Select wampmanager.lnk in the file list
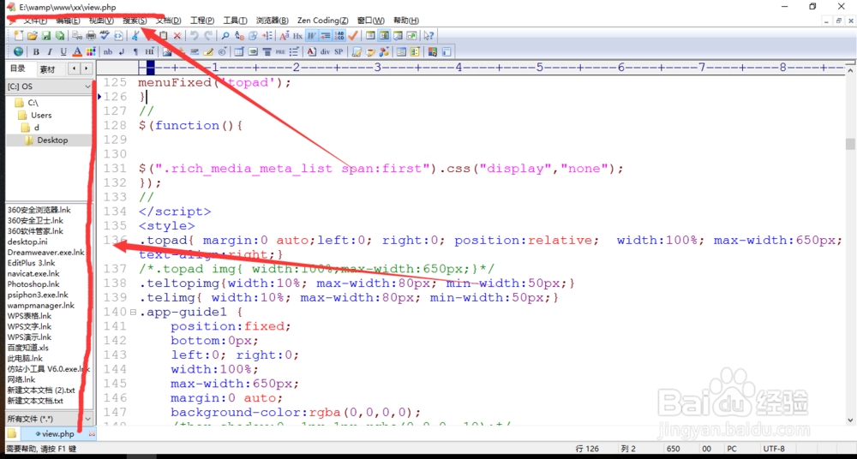This screenshot has height=459, width=857. coord(41,306)
